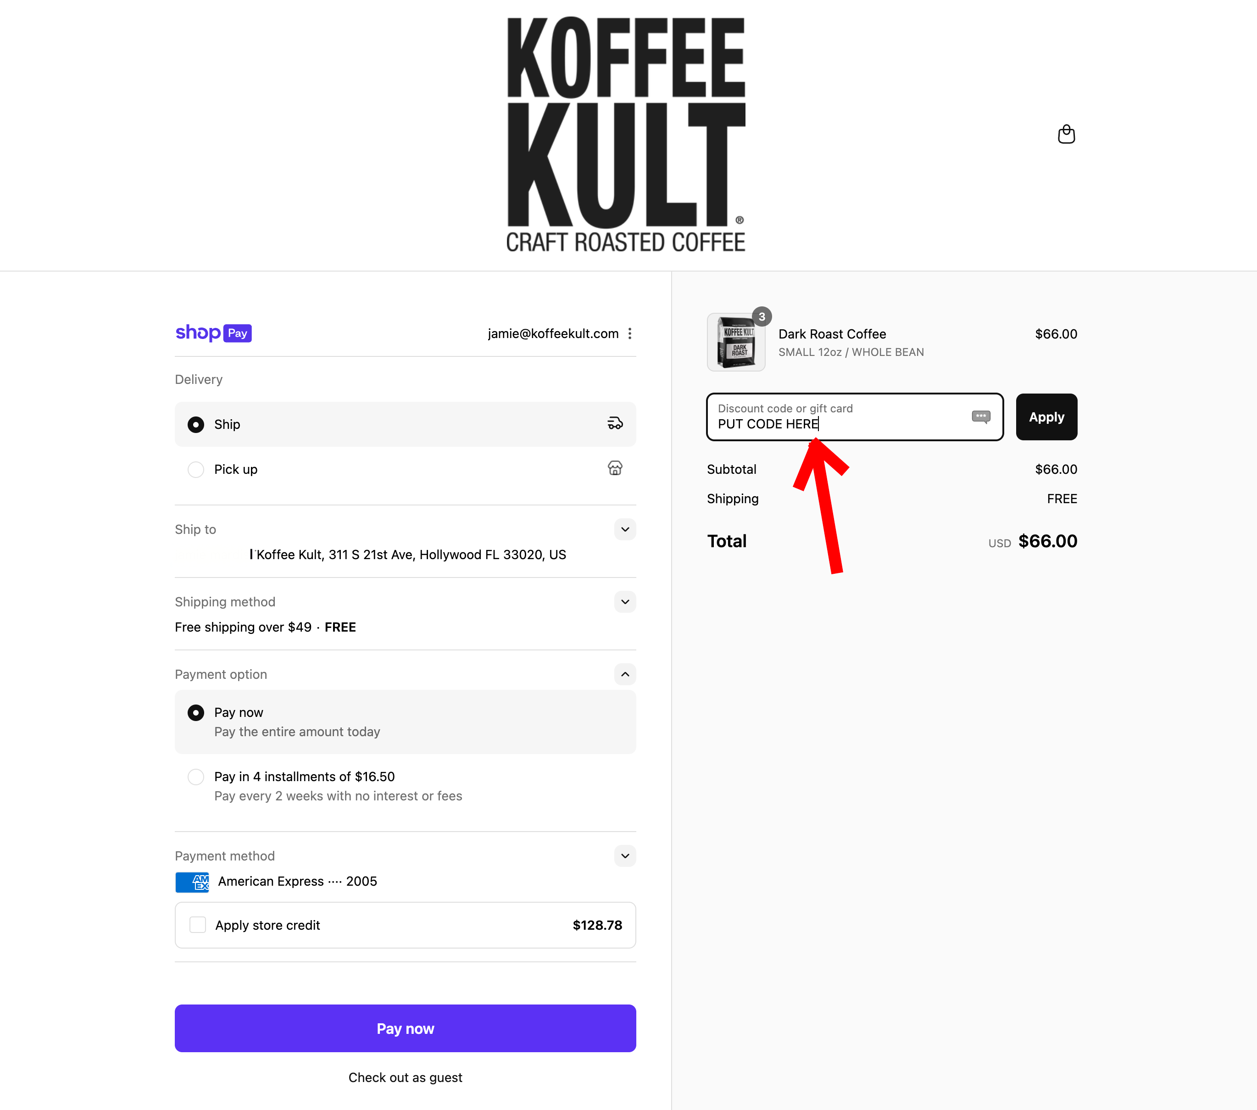Open the three-dot menu beside the email

tap(630, 333)
